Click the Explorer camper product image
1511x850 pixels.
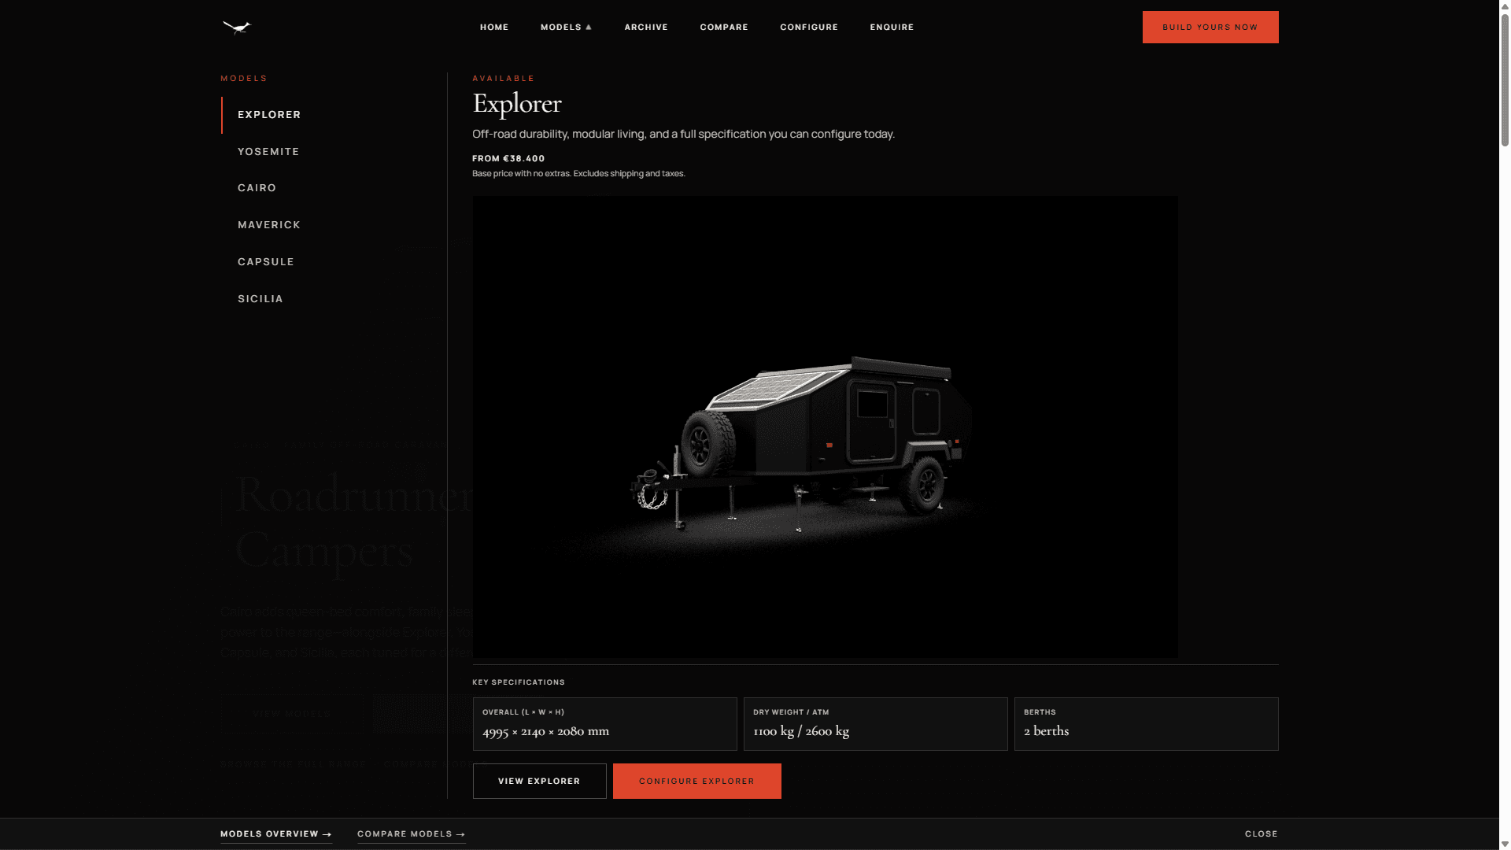825,427
